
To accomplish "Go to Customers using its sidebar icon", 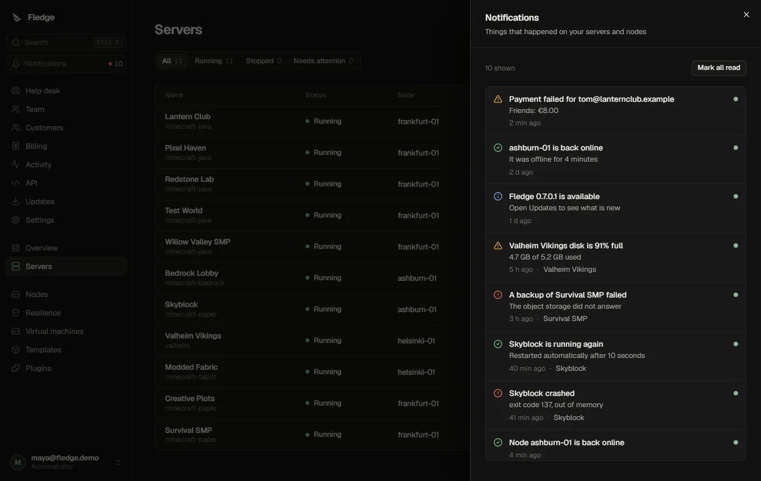I will tap(16, 128).
